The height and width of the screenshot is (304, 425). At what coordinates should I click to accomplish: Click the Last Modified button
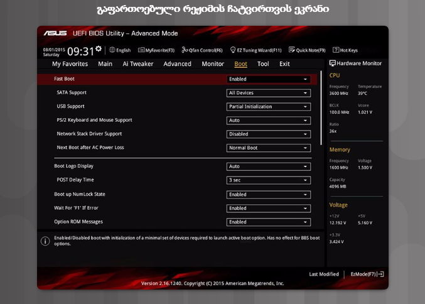point(324,274)
